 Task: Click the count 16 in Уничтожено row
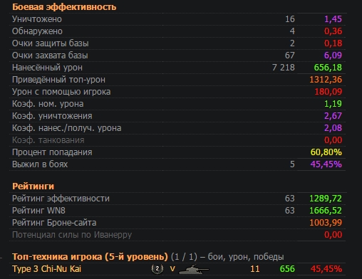pos(290,19)
